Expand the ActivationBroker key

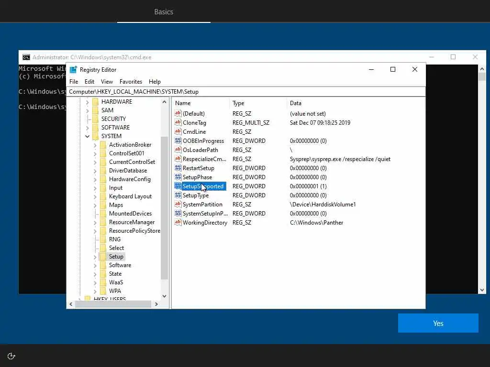[x=95, y=145]
